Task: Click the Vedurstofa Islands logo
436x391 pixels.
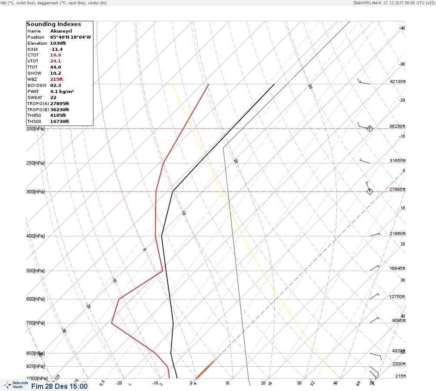Action: coord(16,385)
